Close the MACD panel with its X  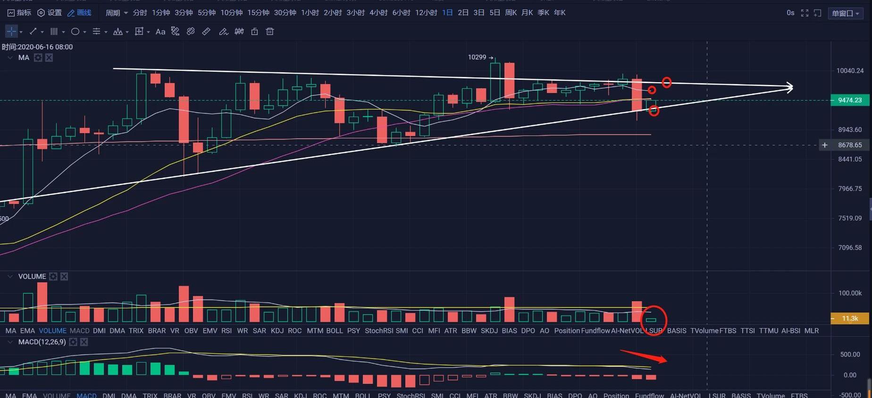pos(84,342)
